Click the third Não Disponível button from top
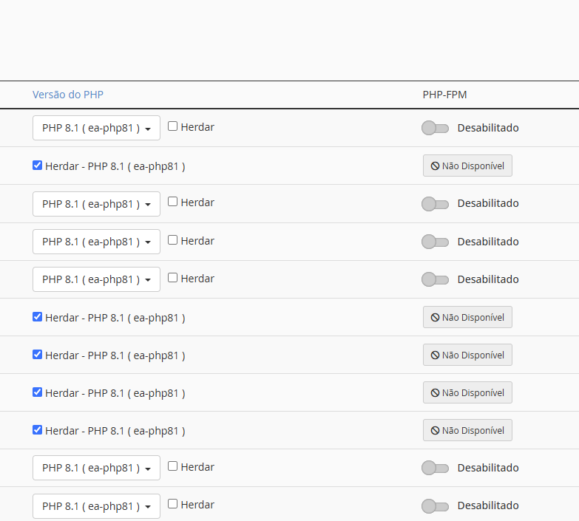 click(467, 355)
